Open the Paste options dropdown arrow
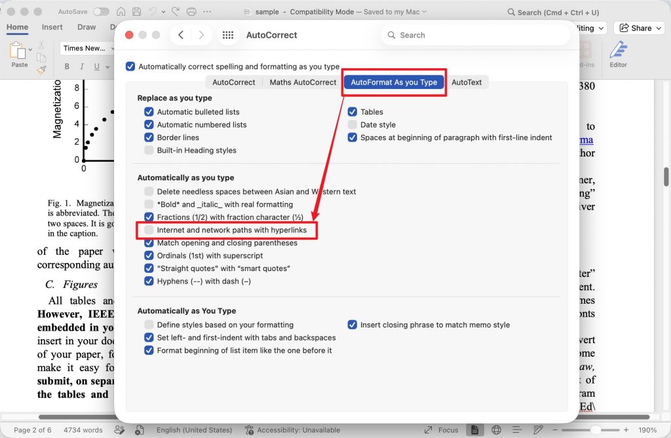The height and width of the screenshot is (438, 671). pyautogui.click(x=30, y=50)
